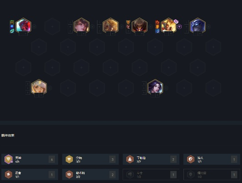The image size is (242, 183).
Task: Open the 忍者 1/1 trait entry
Action: (x=30, y=174)
